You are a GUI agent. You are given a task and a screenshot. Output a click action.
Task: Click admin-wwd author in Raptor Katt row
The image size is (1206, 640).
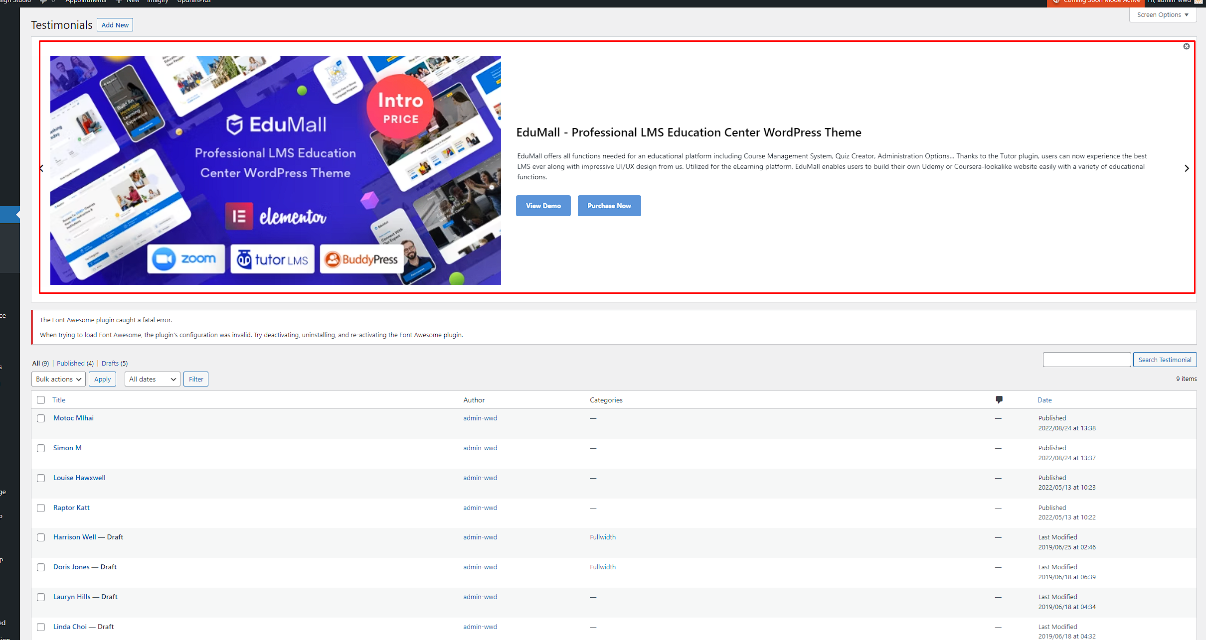[x=480, y=508]
